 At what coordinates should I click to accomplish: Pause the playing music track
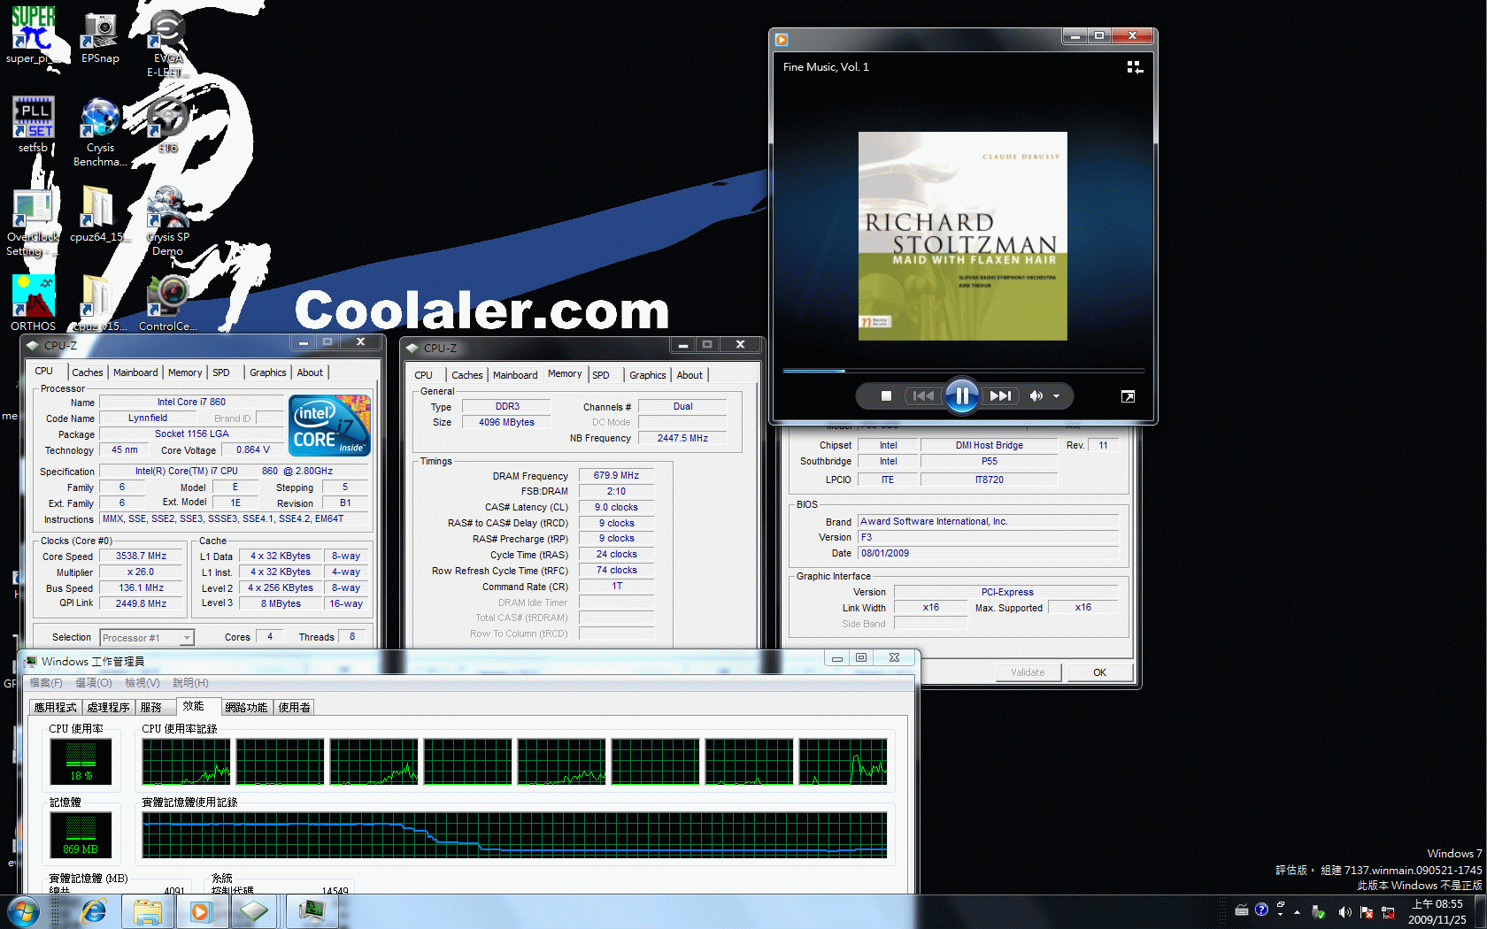962,395
